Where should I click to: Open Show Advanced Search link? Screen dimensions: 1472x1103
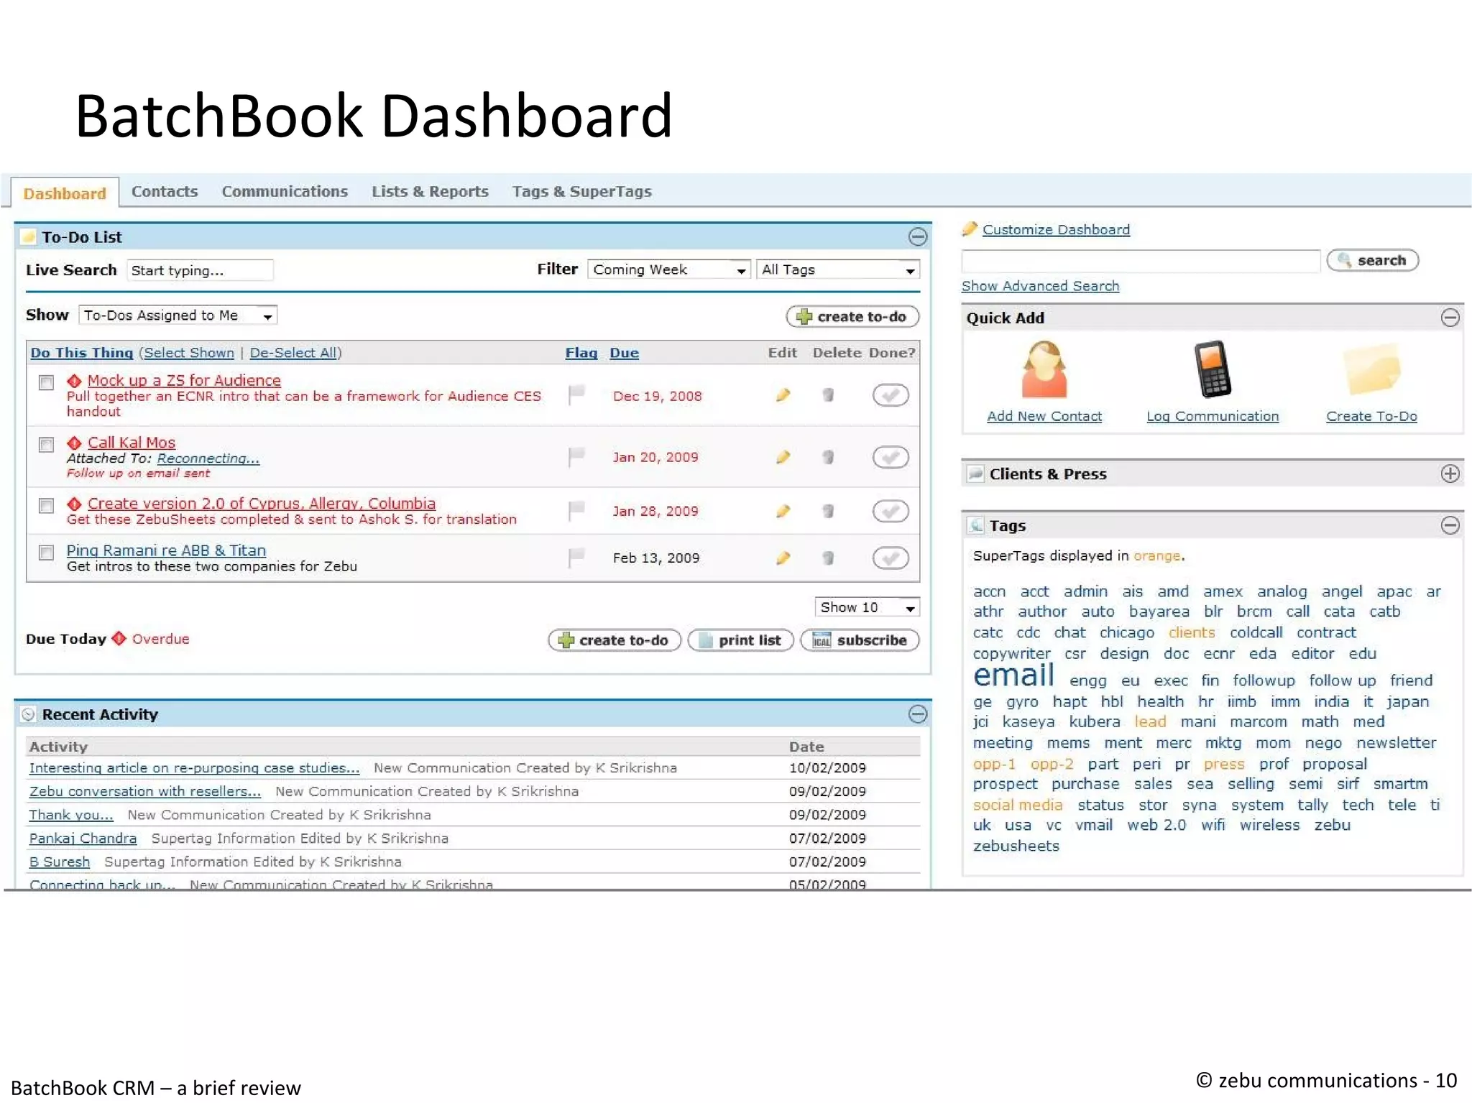point(1040,286)
